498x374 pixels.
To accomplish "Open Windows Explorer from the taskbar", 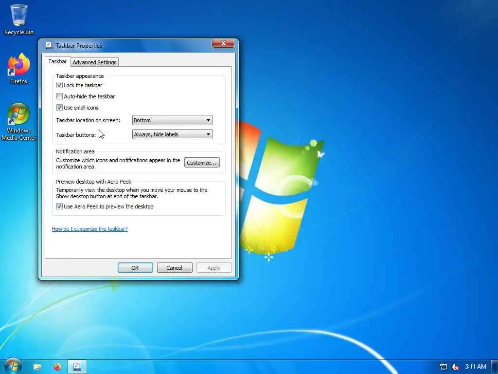I will (37, 367).
